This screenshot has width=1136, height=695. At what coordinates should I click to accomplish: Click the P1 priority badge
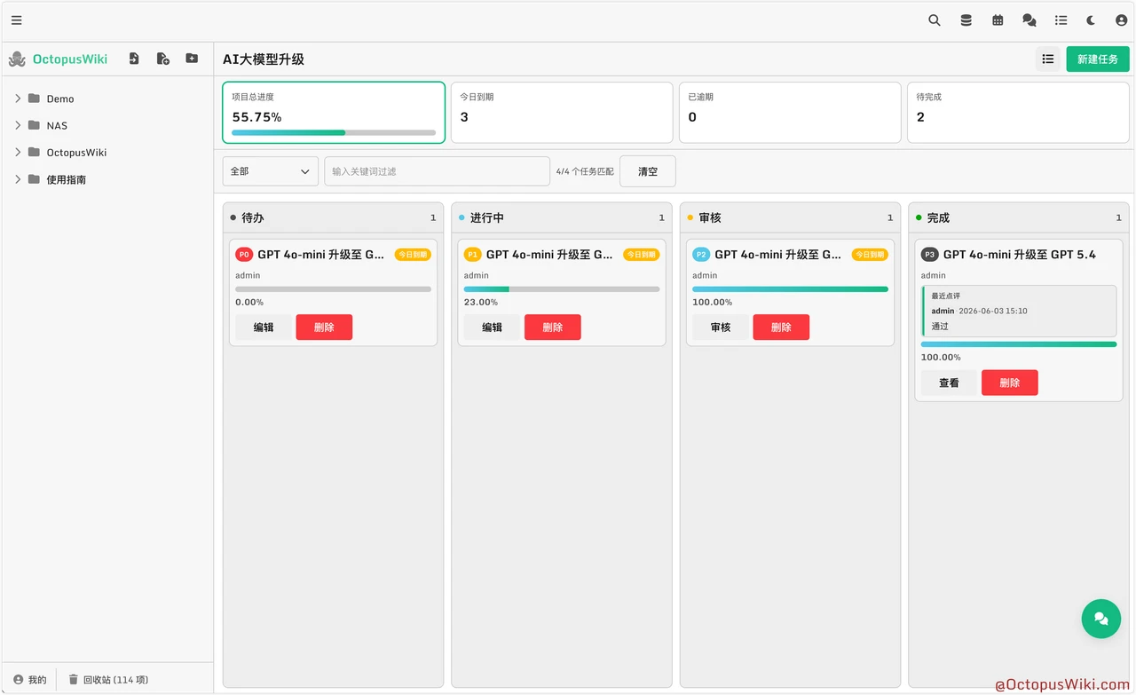click(472, 255)
